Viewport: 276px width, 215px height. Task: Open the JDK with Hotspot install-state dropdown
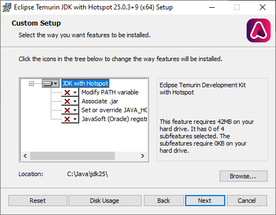pos(51,84)
